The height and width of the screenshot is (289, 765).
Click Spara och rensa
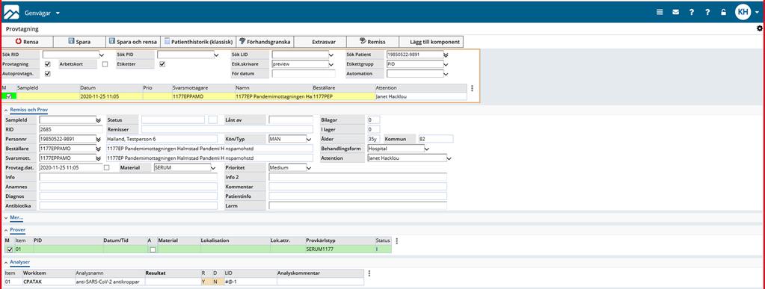[x=132, y=42]
